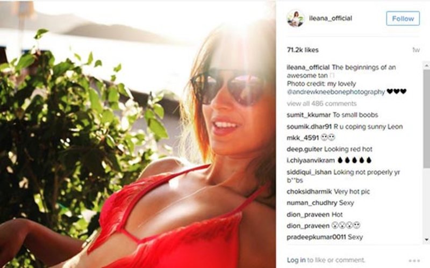
Task: Open the three-dot more options menu
Action: pyautogui.click(x=414, y=260)
